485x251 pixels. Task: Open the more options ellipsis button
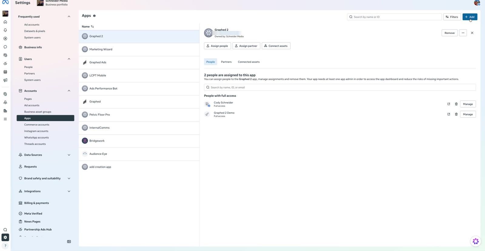coord(463,33)
